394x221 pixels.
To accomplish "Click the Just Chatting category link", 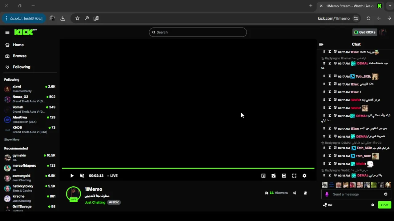I will 95,202.
